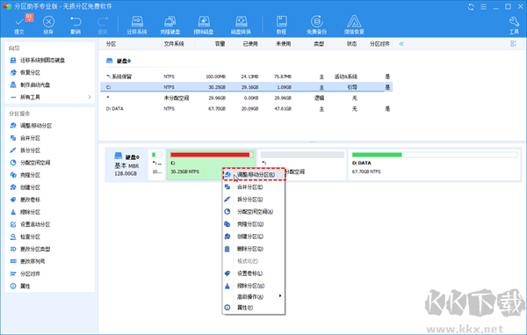Select the C: partition row in the list

click(247, 87)
